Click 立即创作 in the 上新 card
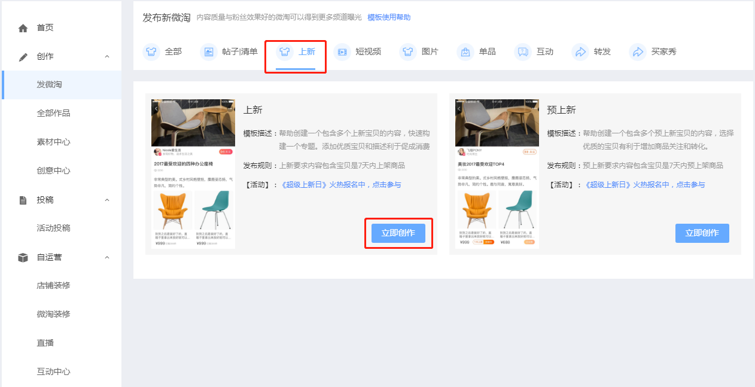Viewport: 755px width, 387px height. tap(398, 233)
